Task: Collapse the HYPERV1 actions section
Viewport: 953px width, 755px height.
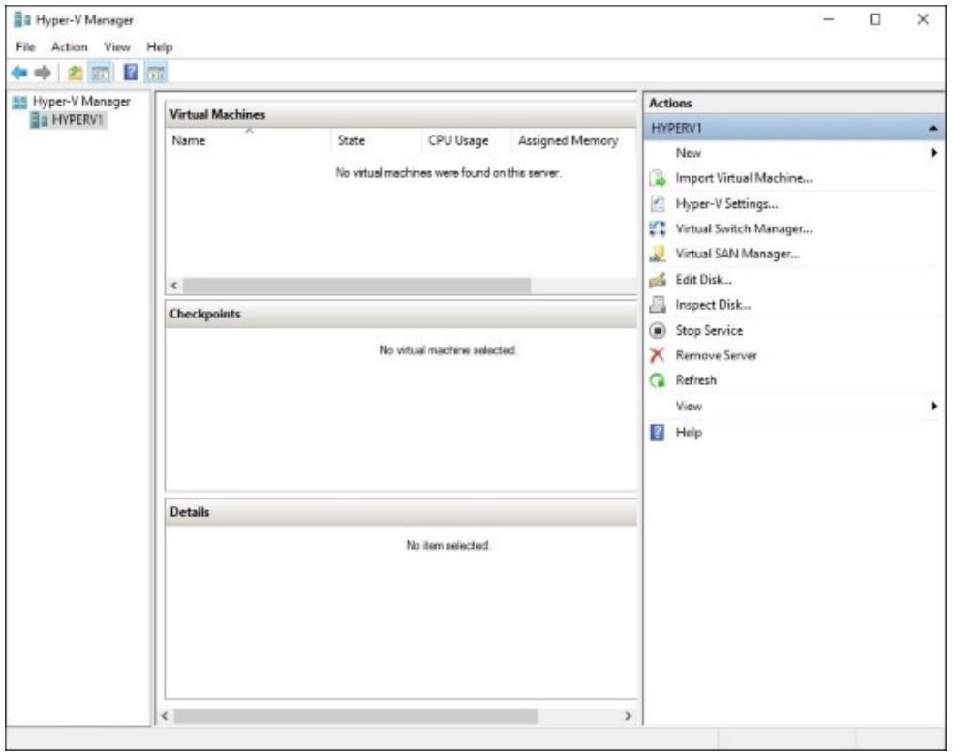Action: (933, 128)
